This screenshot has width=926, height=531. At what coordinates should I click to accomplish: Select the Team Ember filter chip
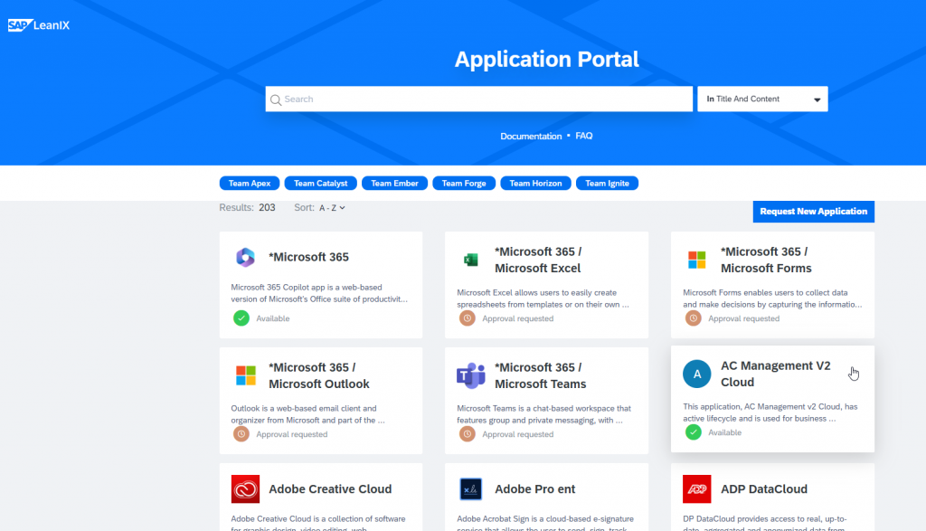click(x=394, y=184)
